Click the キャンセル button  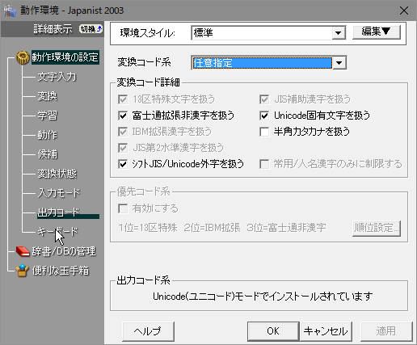326,331
